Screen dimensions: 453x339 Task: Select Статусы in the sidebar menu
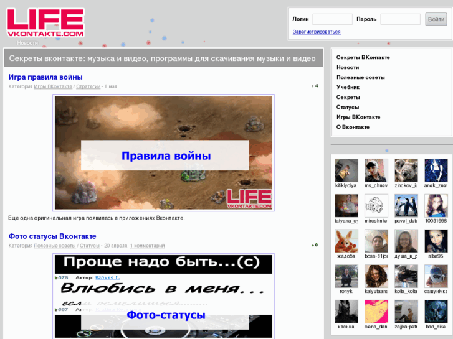click(x=348, y=107)
